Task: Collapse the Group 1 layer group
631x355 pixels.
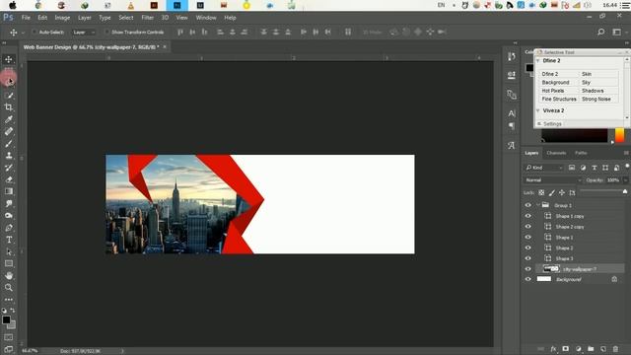Action: point(538,205)
